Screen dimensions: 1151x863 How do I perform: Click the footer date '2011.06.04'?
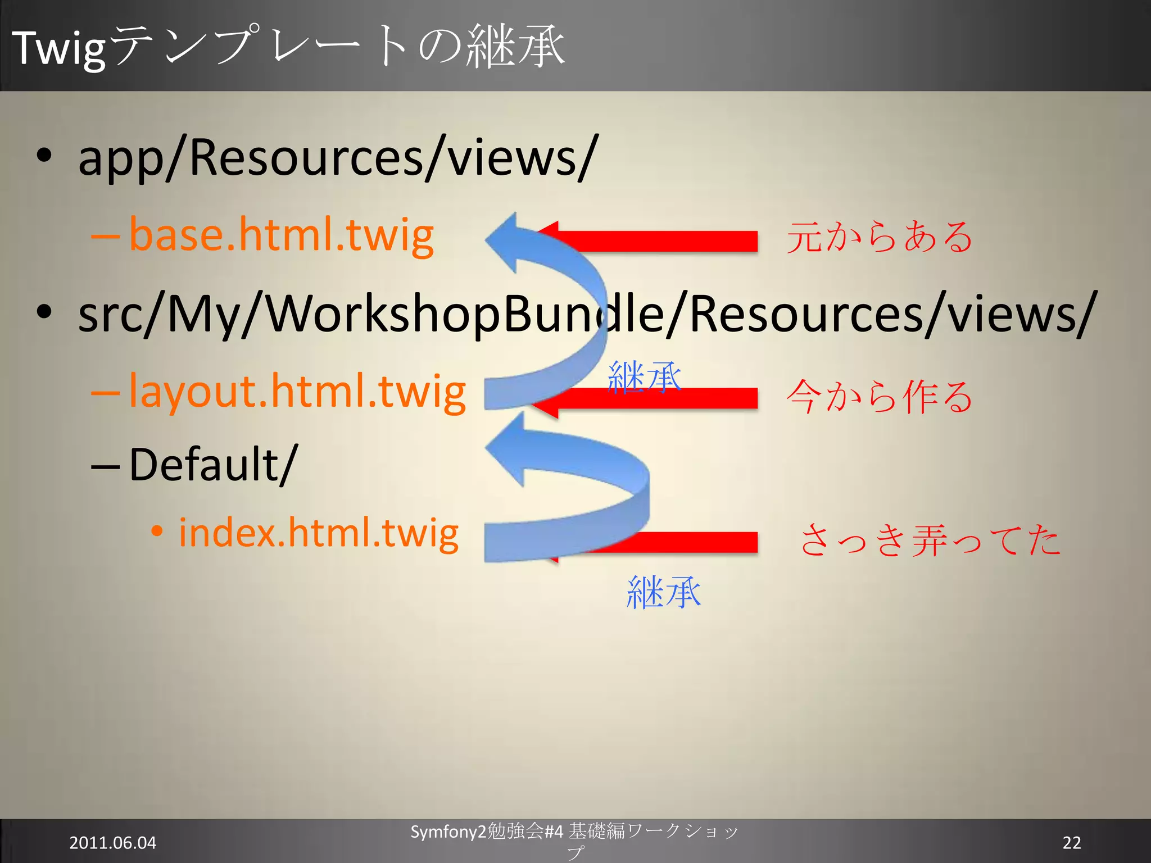112,843
